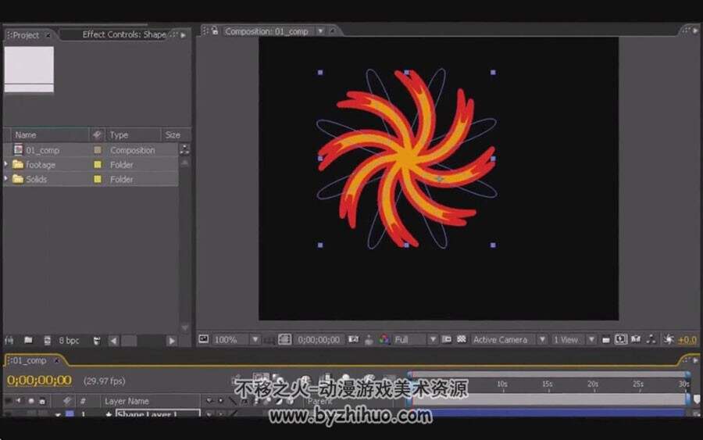Toggle the Region of Interest icon
This screenshot has height=440, width=703.
(447, 339)
